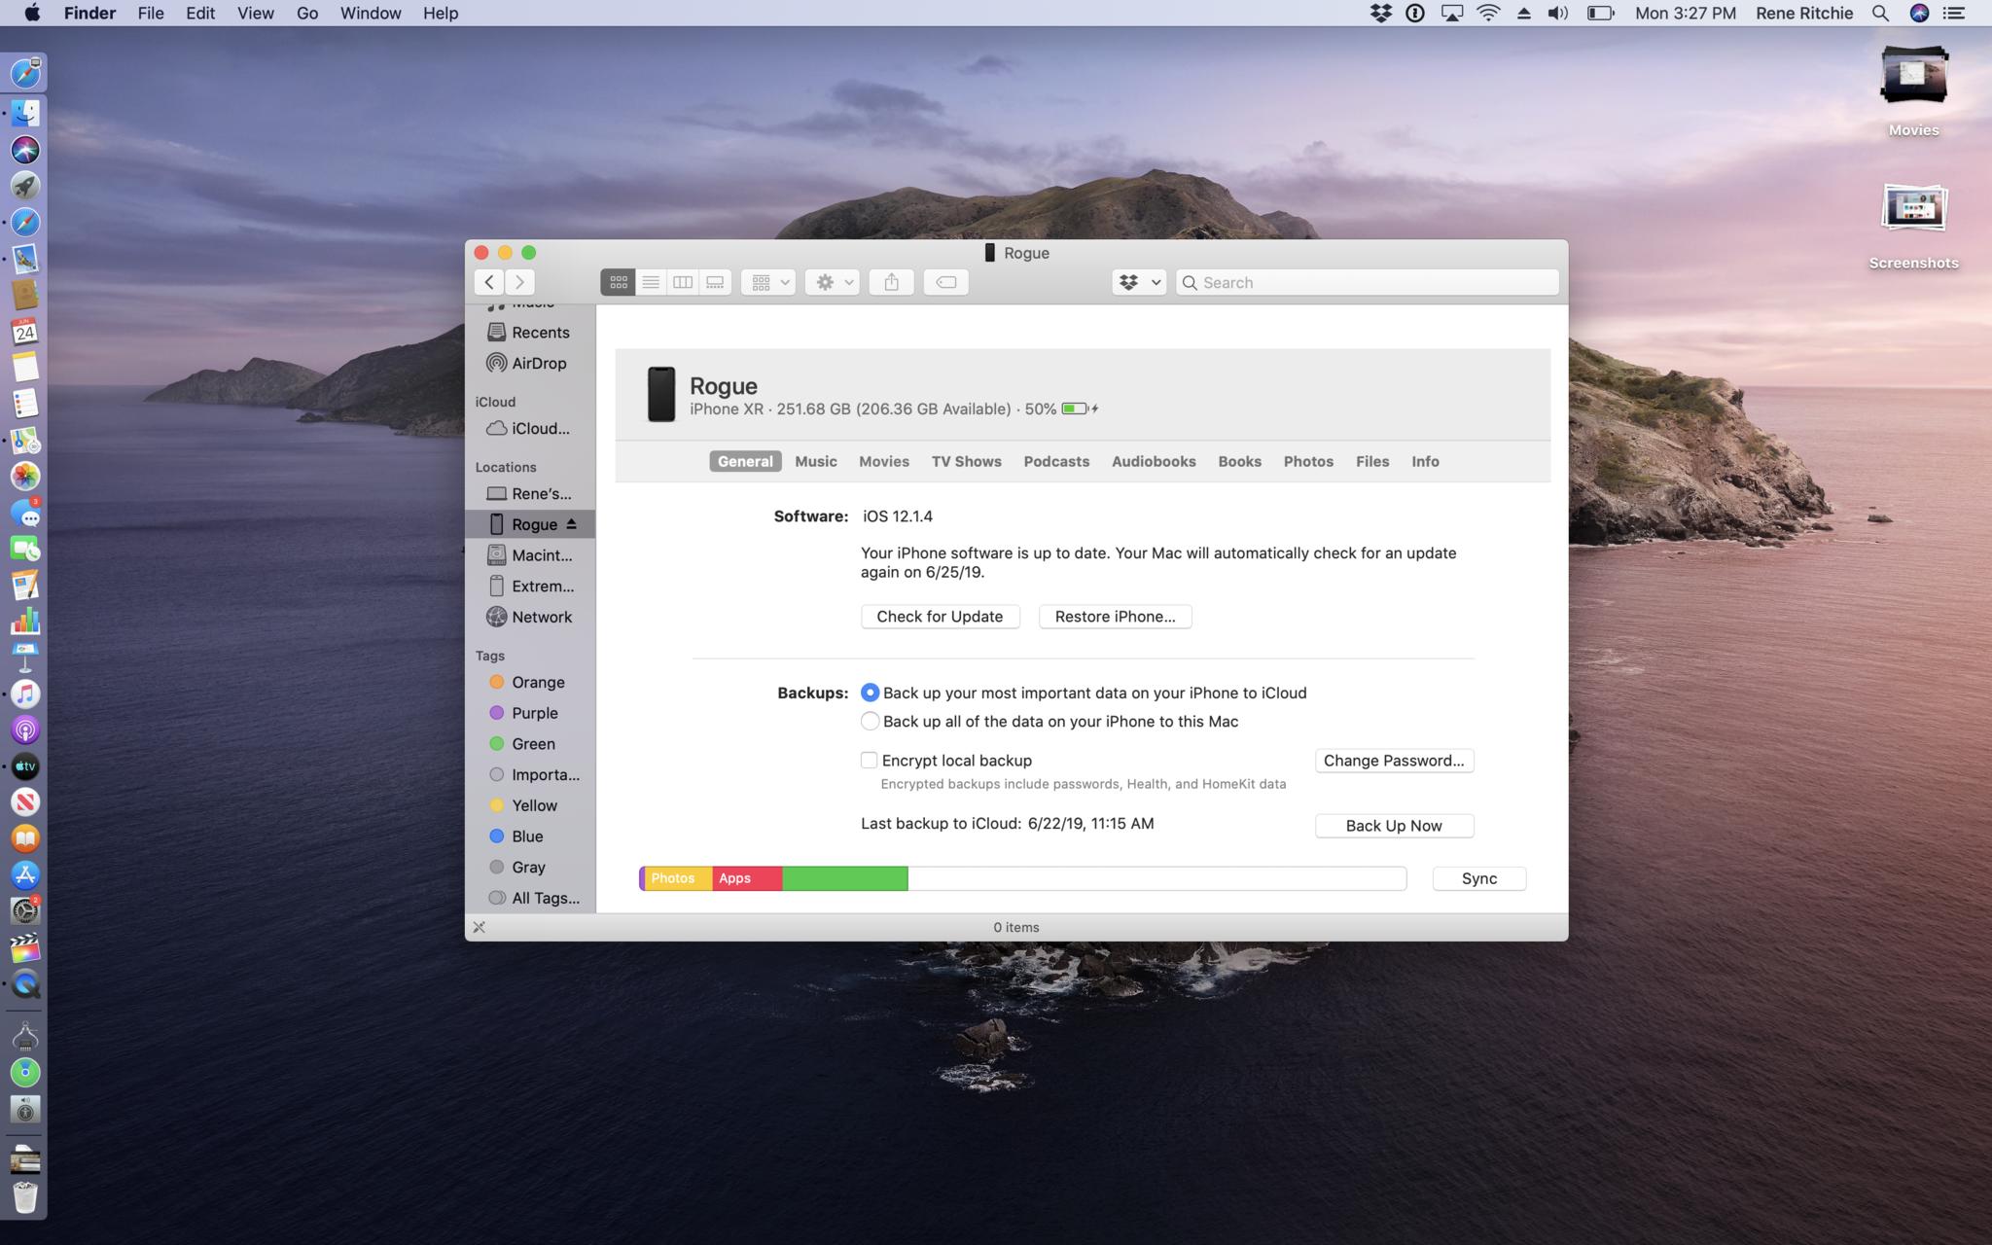Select back up to iCloud option

pos(870,693)
